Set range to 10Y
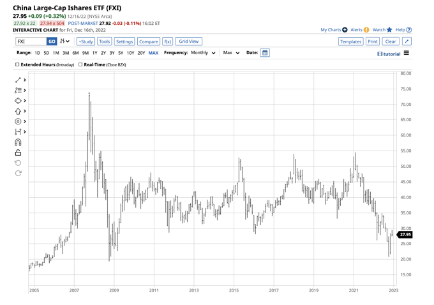Image resolution: width=434 pixels, height=305 pixels. click(130, 53)
